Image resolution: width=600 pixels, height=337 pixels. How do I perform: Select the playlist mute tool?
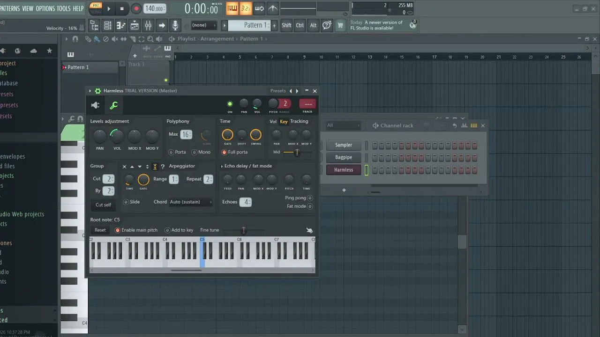click(115, 39)
